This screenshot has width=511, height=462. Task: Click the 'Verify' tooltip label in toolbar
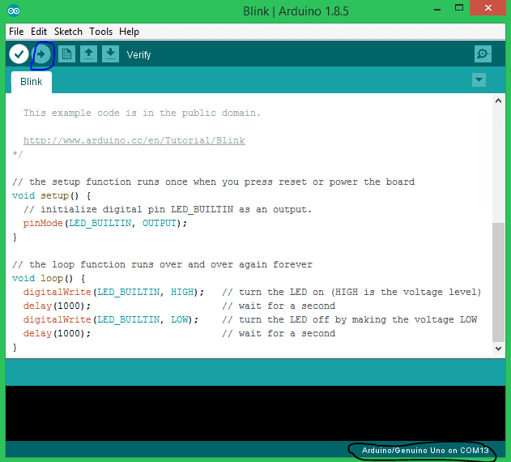138,55
